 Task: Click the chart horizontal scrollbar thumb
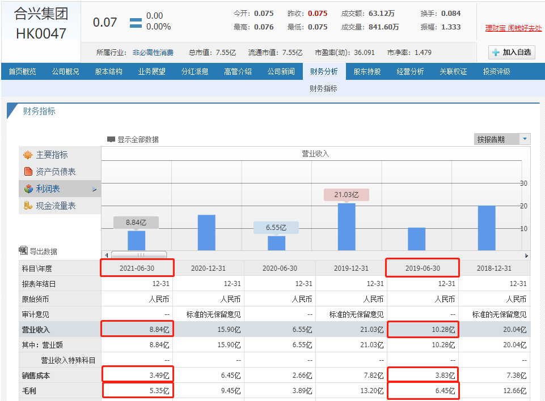coord(139,255)
